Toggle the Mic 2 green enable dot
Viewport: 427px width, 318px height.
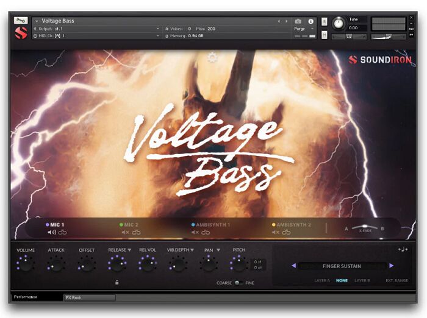[x=121, y=225]
